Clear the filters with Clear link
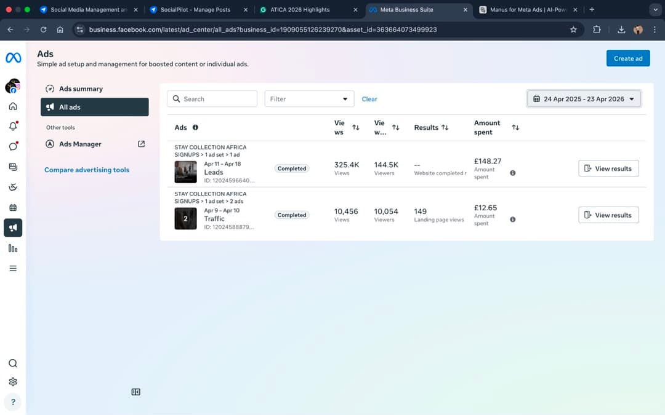 click(369, 99)
